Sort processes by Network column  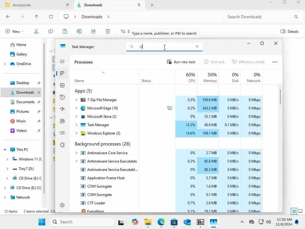(251, 77)
